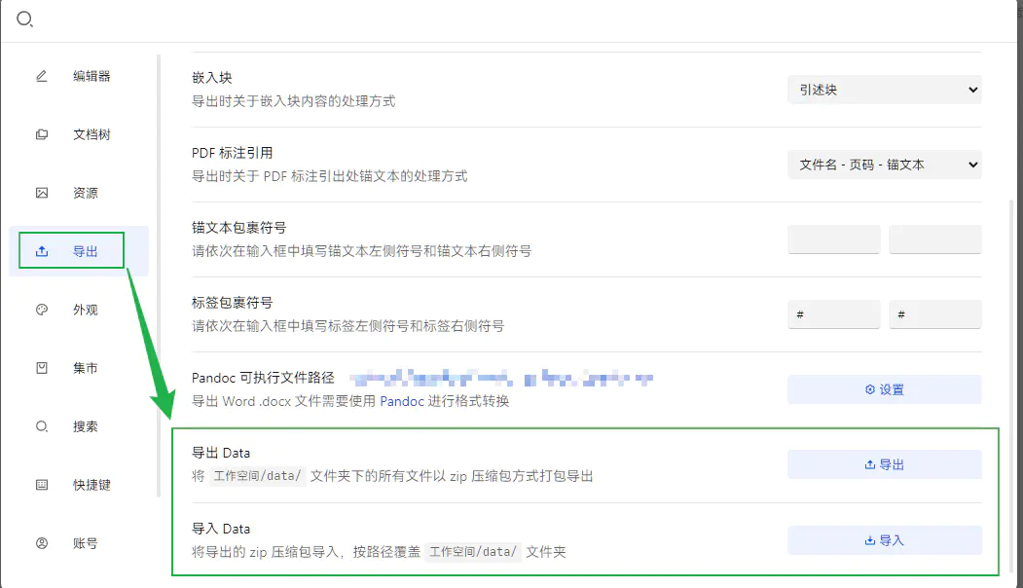Click the 集市 marketplace icon in sidebar
This screenshot has height=588, width=1023.
(42, 368)
